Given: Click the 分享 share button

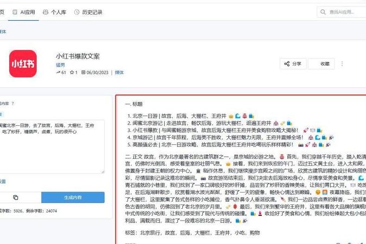Looking at the screenshot, I should [293, 64].
